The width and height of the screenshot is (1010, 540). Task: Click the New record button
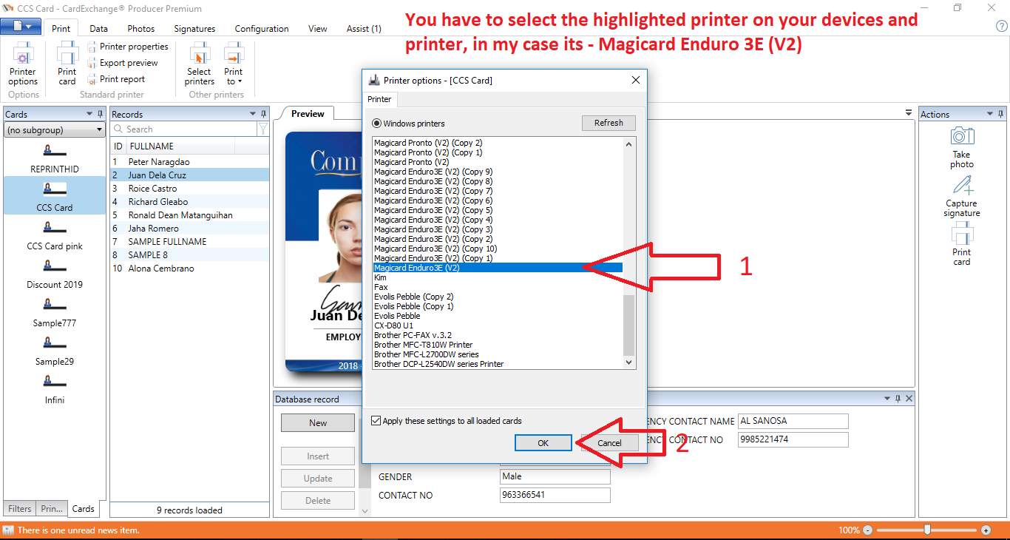click(x=318, y=423)
